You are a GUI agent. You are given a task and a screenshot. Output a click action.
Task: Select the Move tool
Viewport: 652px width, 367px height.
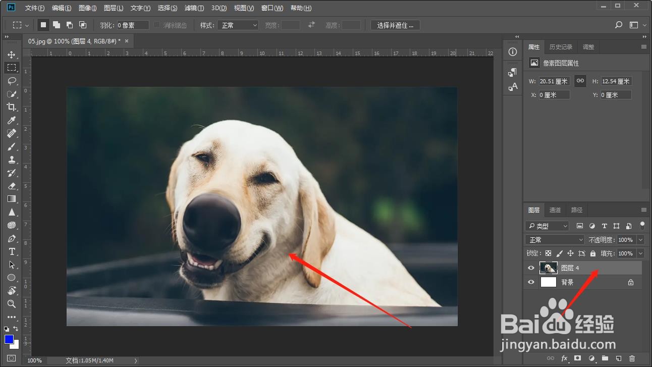coord(12,55)
